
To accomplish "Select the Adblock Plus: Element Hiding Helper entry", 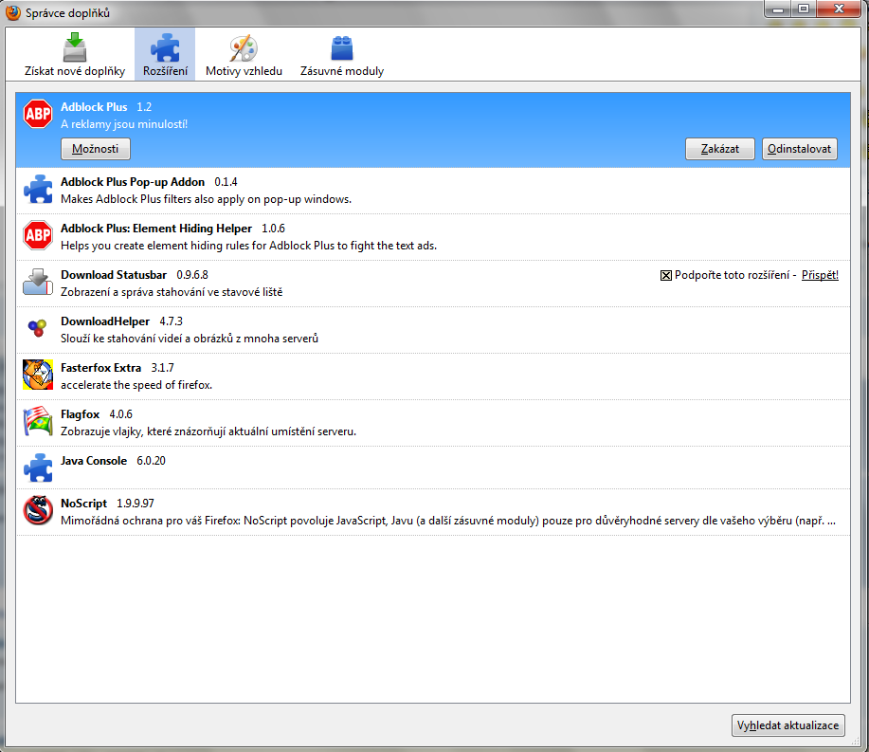I will pos(433,237).
